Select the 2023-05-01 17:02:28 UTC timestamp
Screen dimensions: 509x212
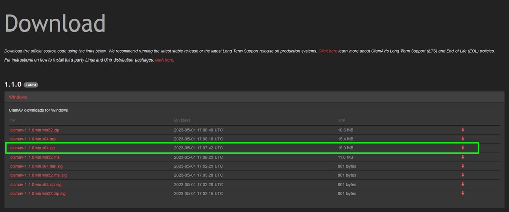point(198,184)
